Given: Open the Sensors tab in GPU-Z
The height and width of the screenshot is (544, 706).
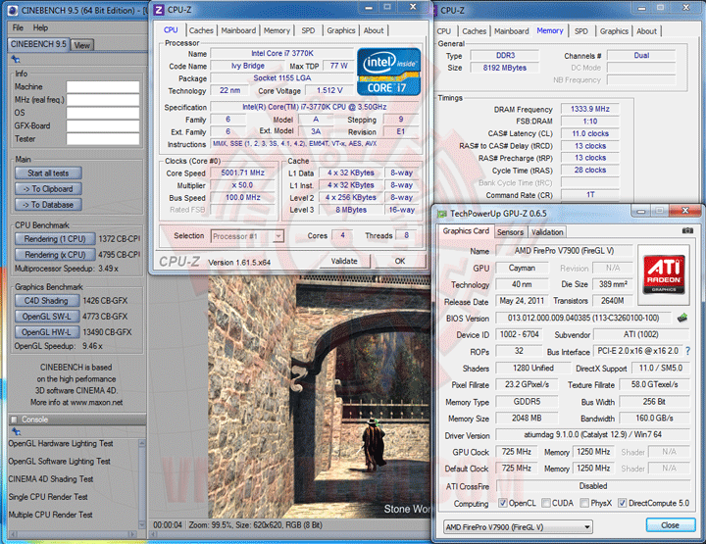Looking at the screenshot, I should pyautogui.click(x=510, y=232).
